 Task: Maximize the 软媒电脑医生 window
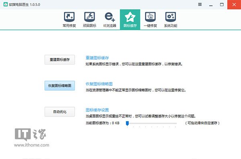click(x=222, y=4)
